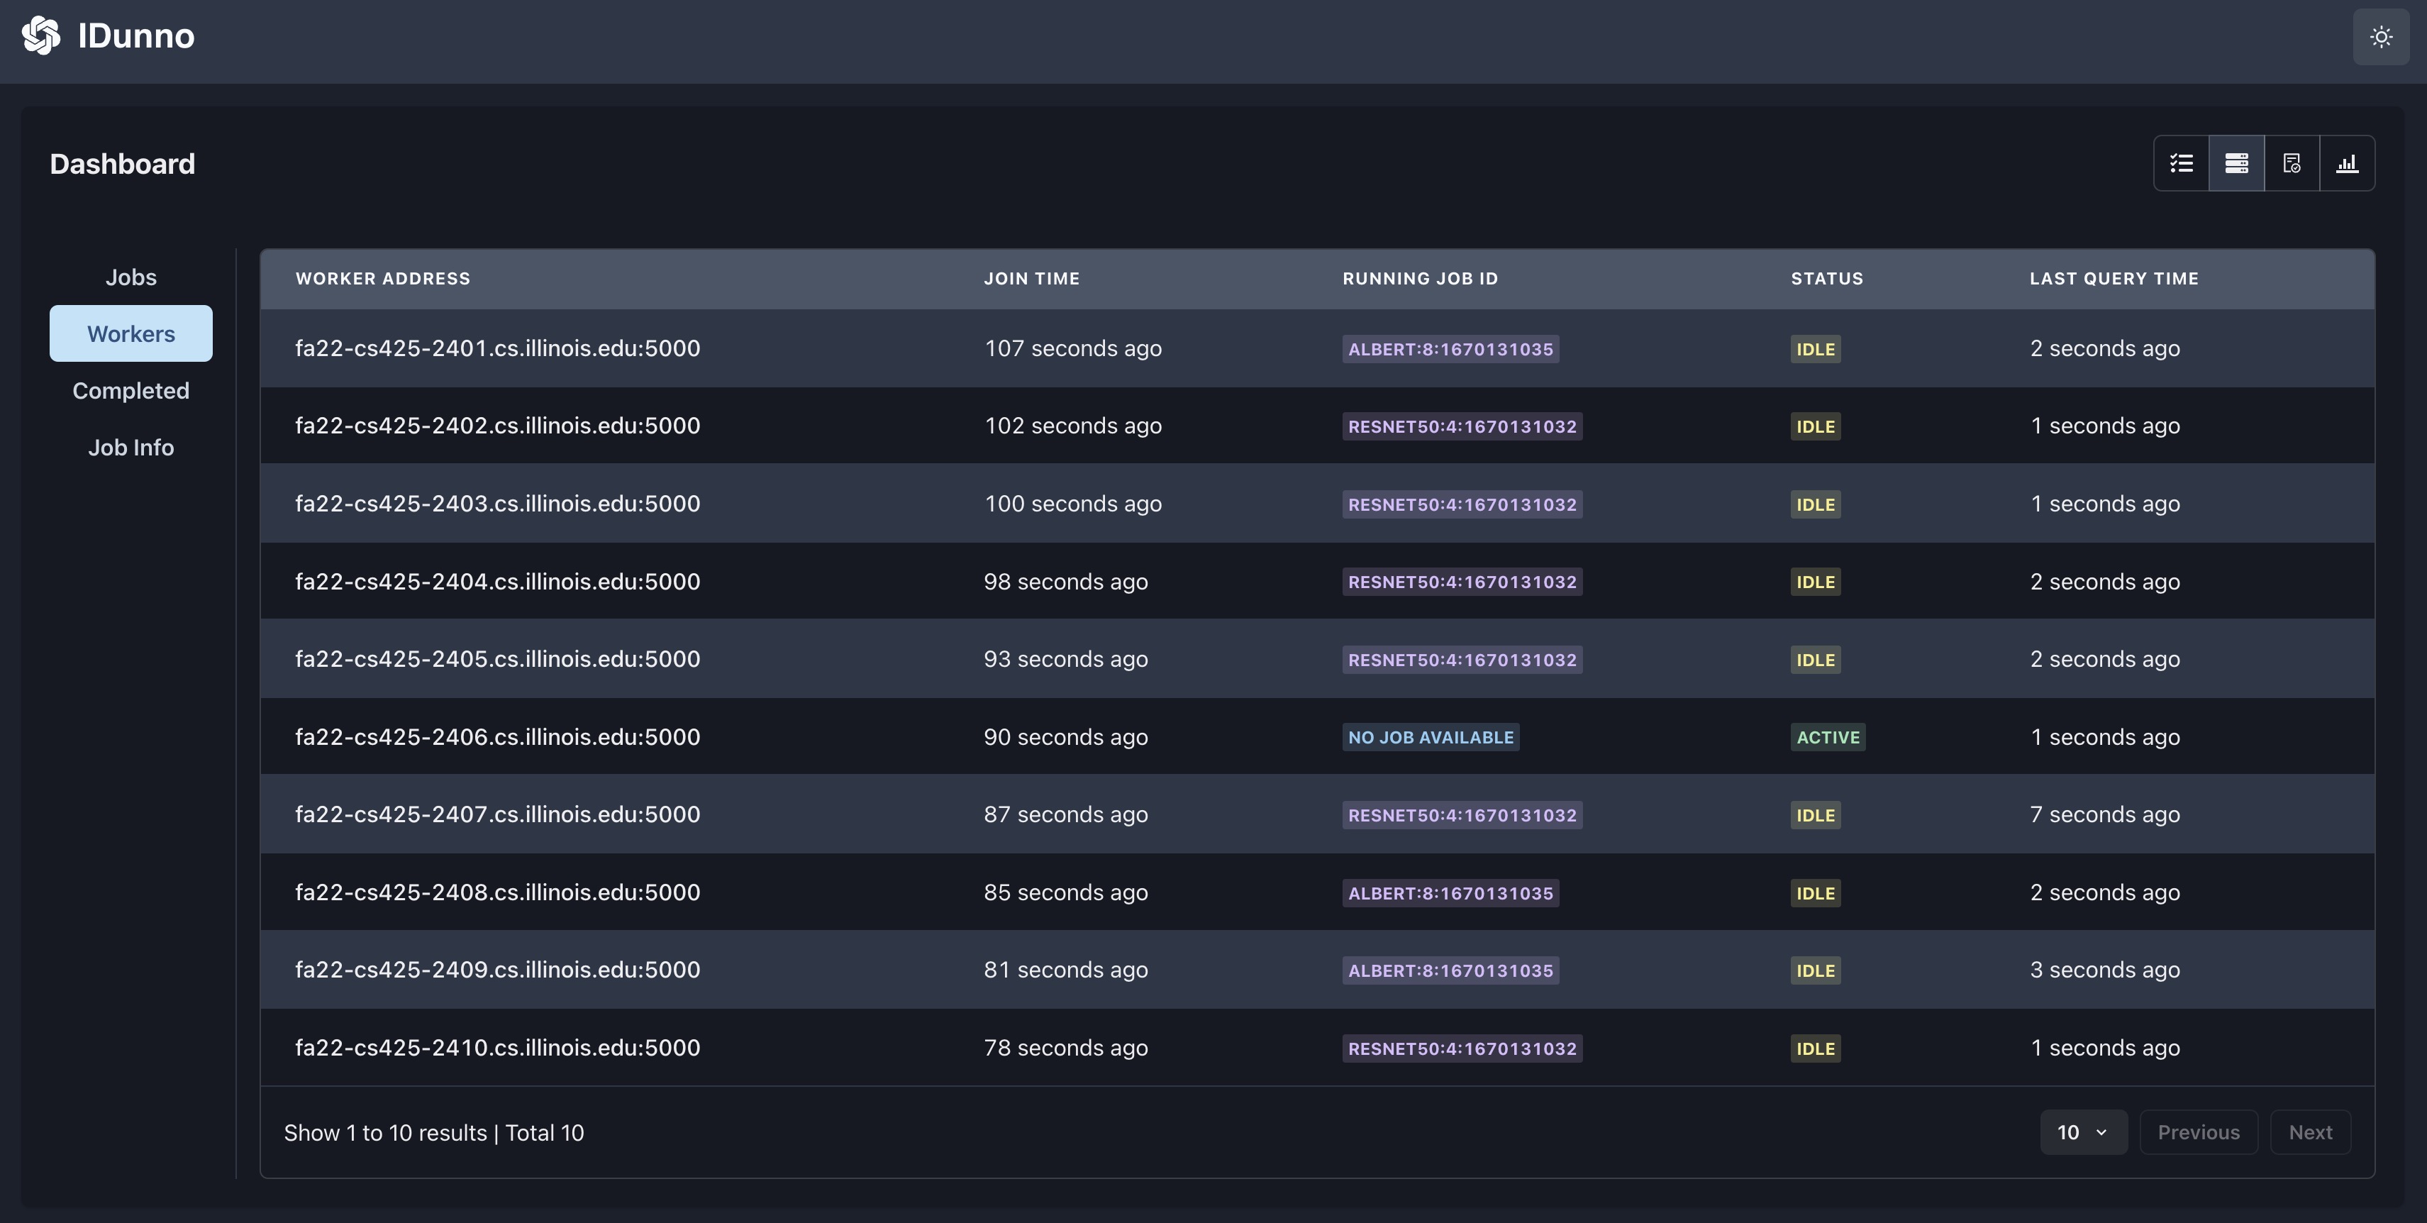Image resolution: width=2427 pixels, height=1223 pixels.
Task: Select the Workers sidebar tab
Action: 131,333
